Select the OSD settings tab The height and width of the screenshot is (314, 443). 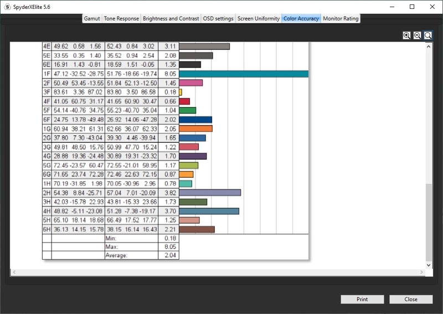tap(218, 19)
